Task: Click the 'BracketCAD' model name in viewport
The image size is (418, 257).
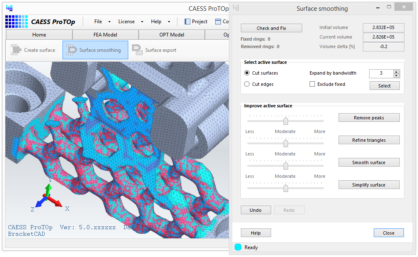Action: (26, 234)
